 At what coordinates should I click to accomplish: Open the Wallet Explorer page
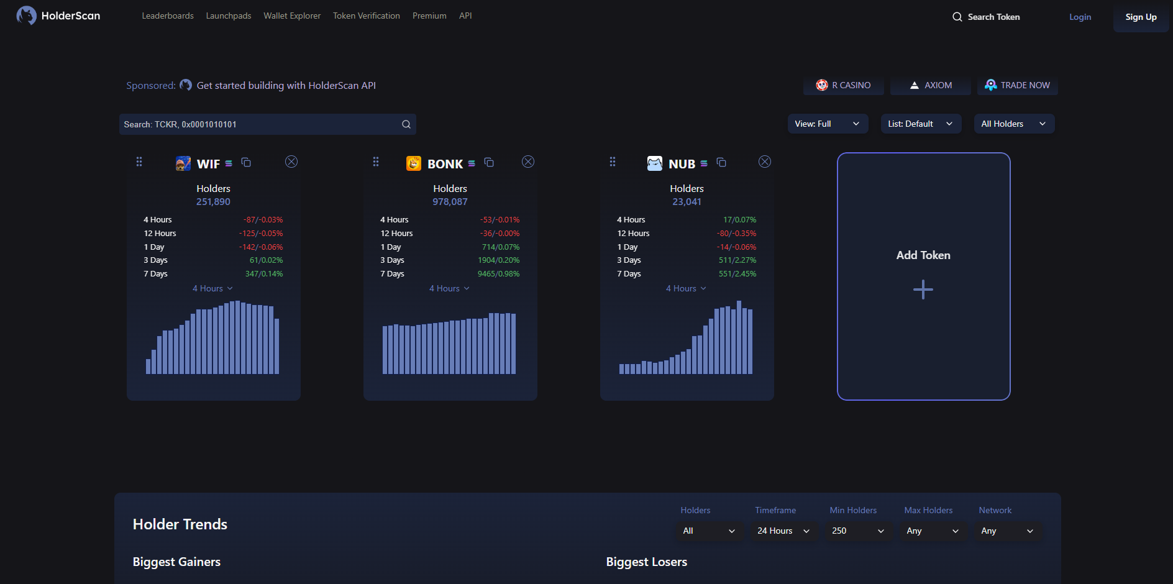point(292,16)
